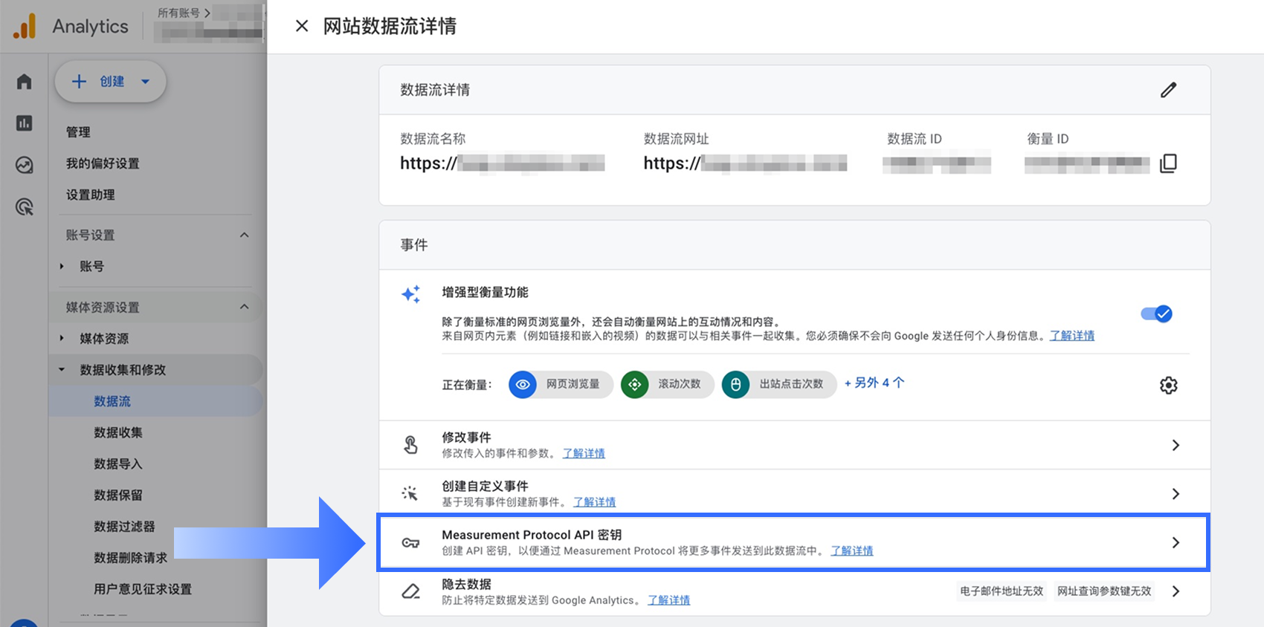The width and height of the screenshot is (1264, 627).
Task: Open the 创建自定义事件 row chevron
Action: (1176, 494)
